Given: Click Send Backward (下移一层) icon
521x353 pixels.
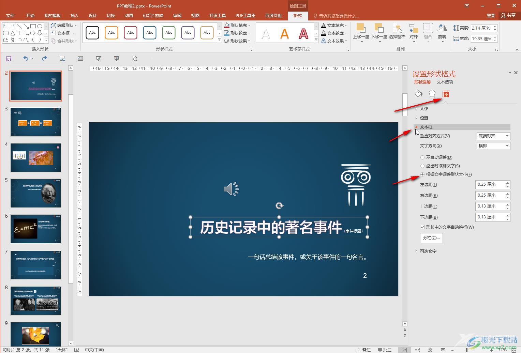Looking at the screenshot, I should (x=379, y=28).
